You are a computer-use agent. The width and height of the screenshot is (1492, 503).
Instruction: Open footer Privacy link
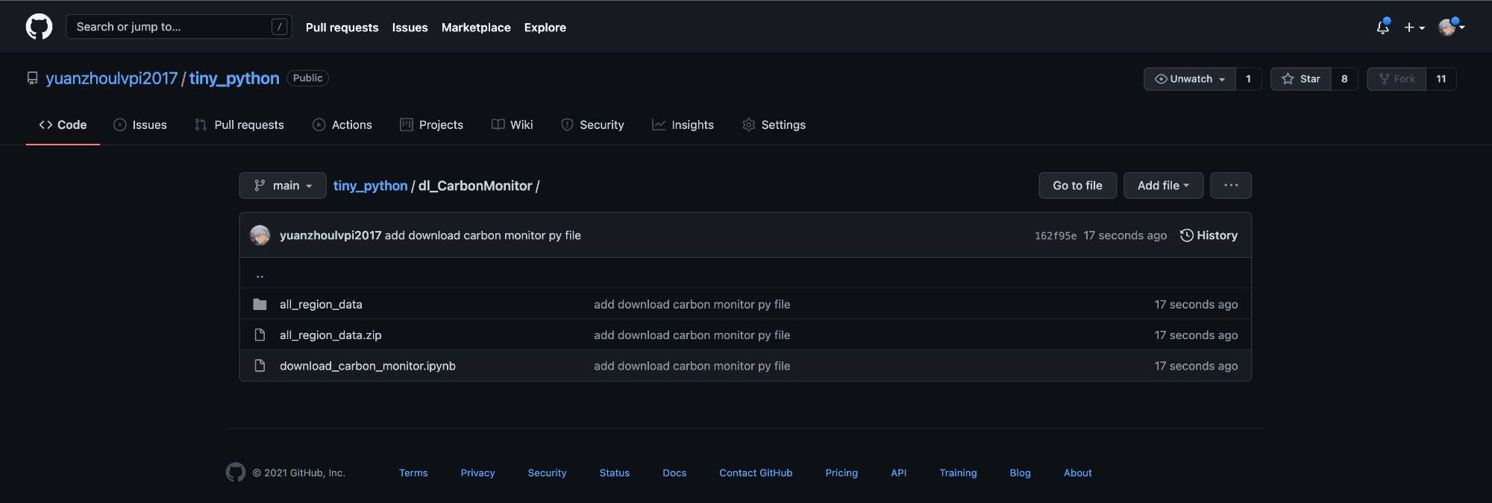477,473
